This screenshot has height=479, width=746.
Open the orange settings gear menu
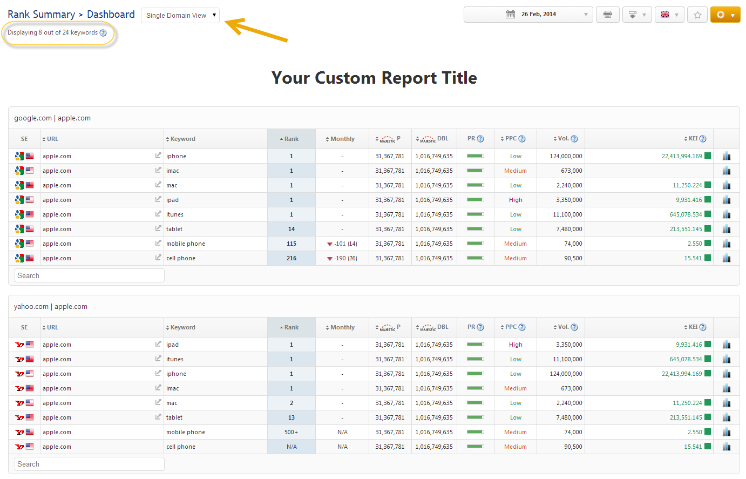pyautogui.click(x=725, y=15)
